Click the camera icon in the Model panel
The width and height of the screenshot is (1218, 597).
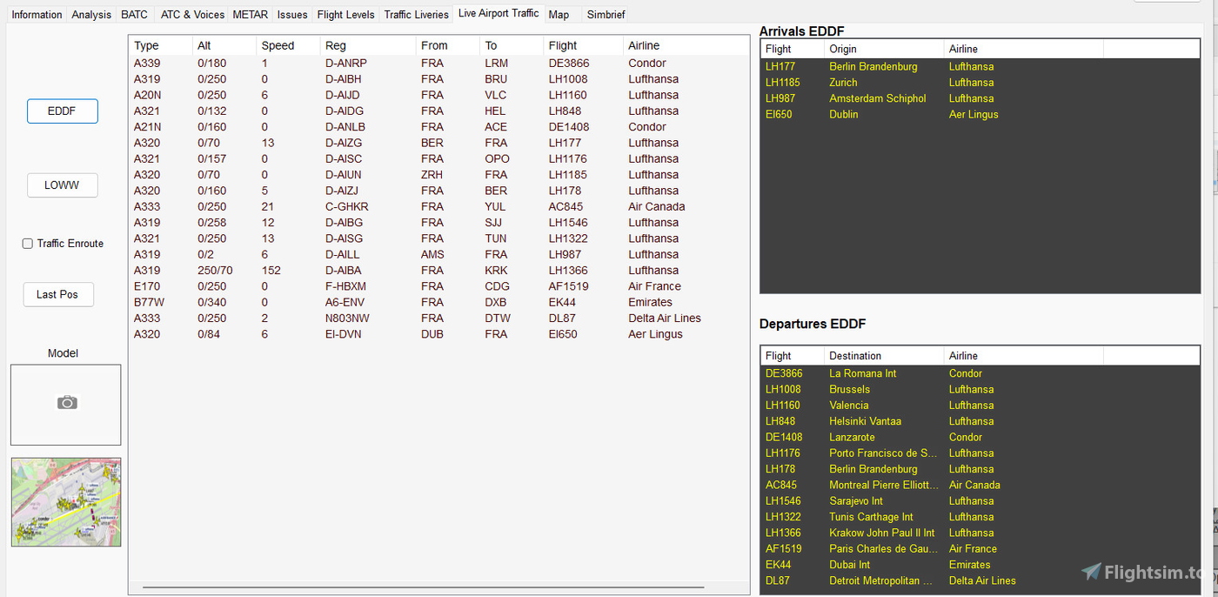pos(65,400)
